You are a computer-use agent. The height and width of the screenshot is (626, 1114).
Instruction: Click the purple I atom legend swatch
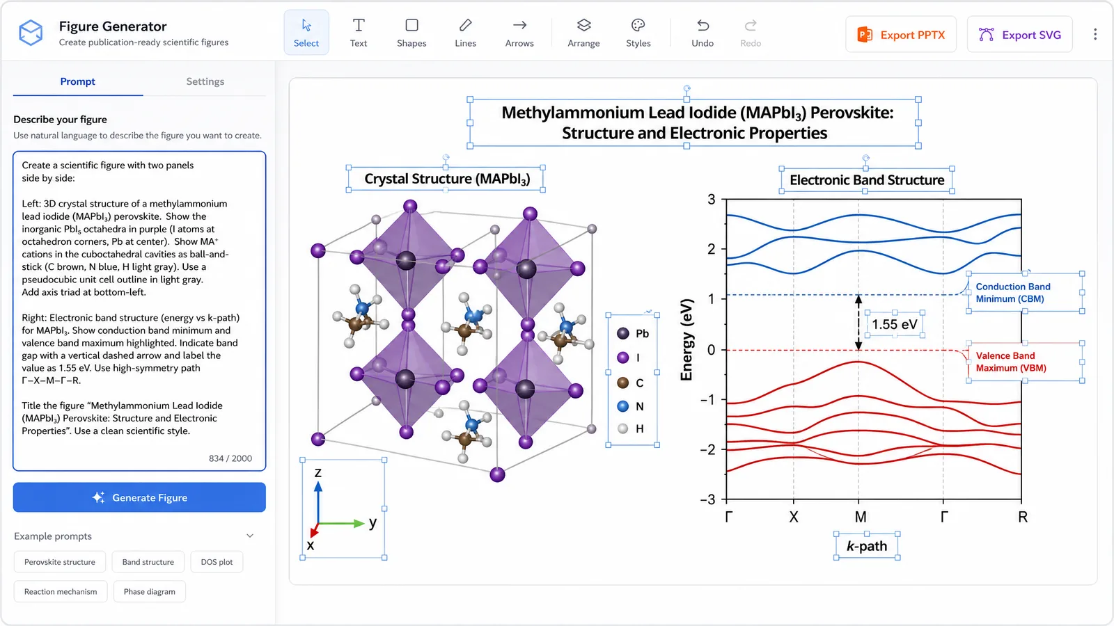tap(623, 358)
